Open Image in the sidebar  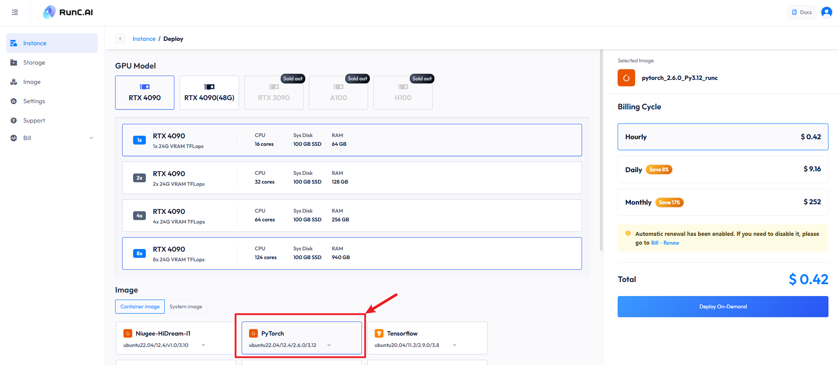pos(52,82)
